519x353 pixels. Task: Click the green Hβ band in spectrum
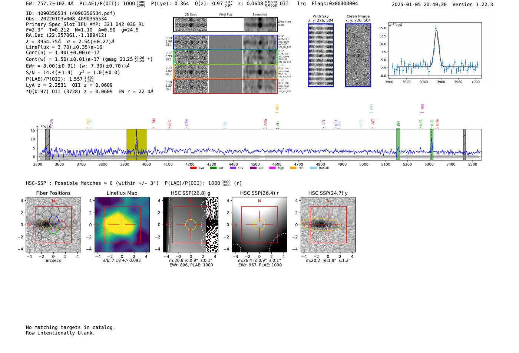point(398,144)
